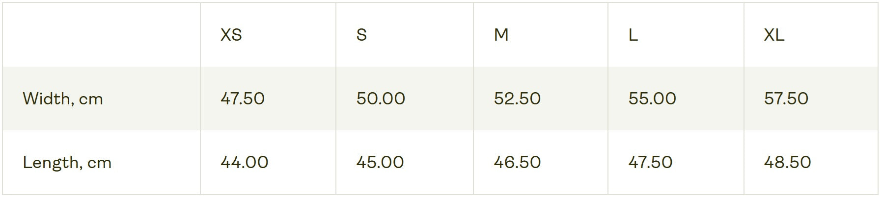Click the word Width in row label
Viewport: 881px width, 197px height.
point(46,99)
